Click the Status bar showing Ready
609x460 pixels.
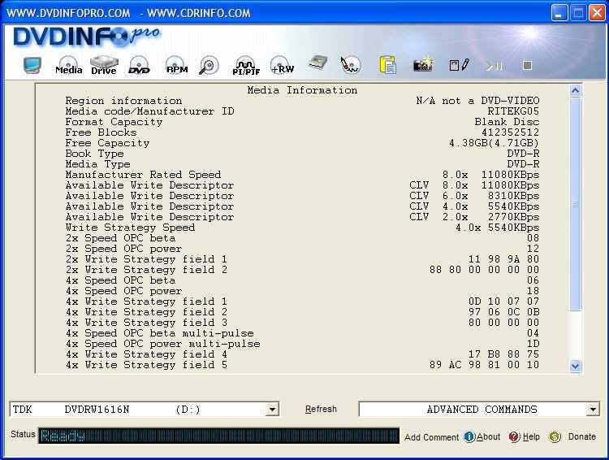[218, 436]
